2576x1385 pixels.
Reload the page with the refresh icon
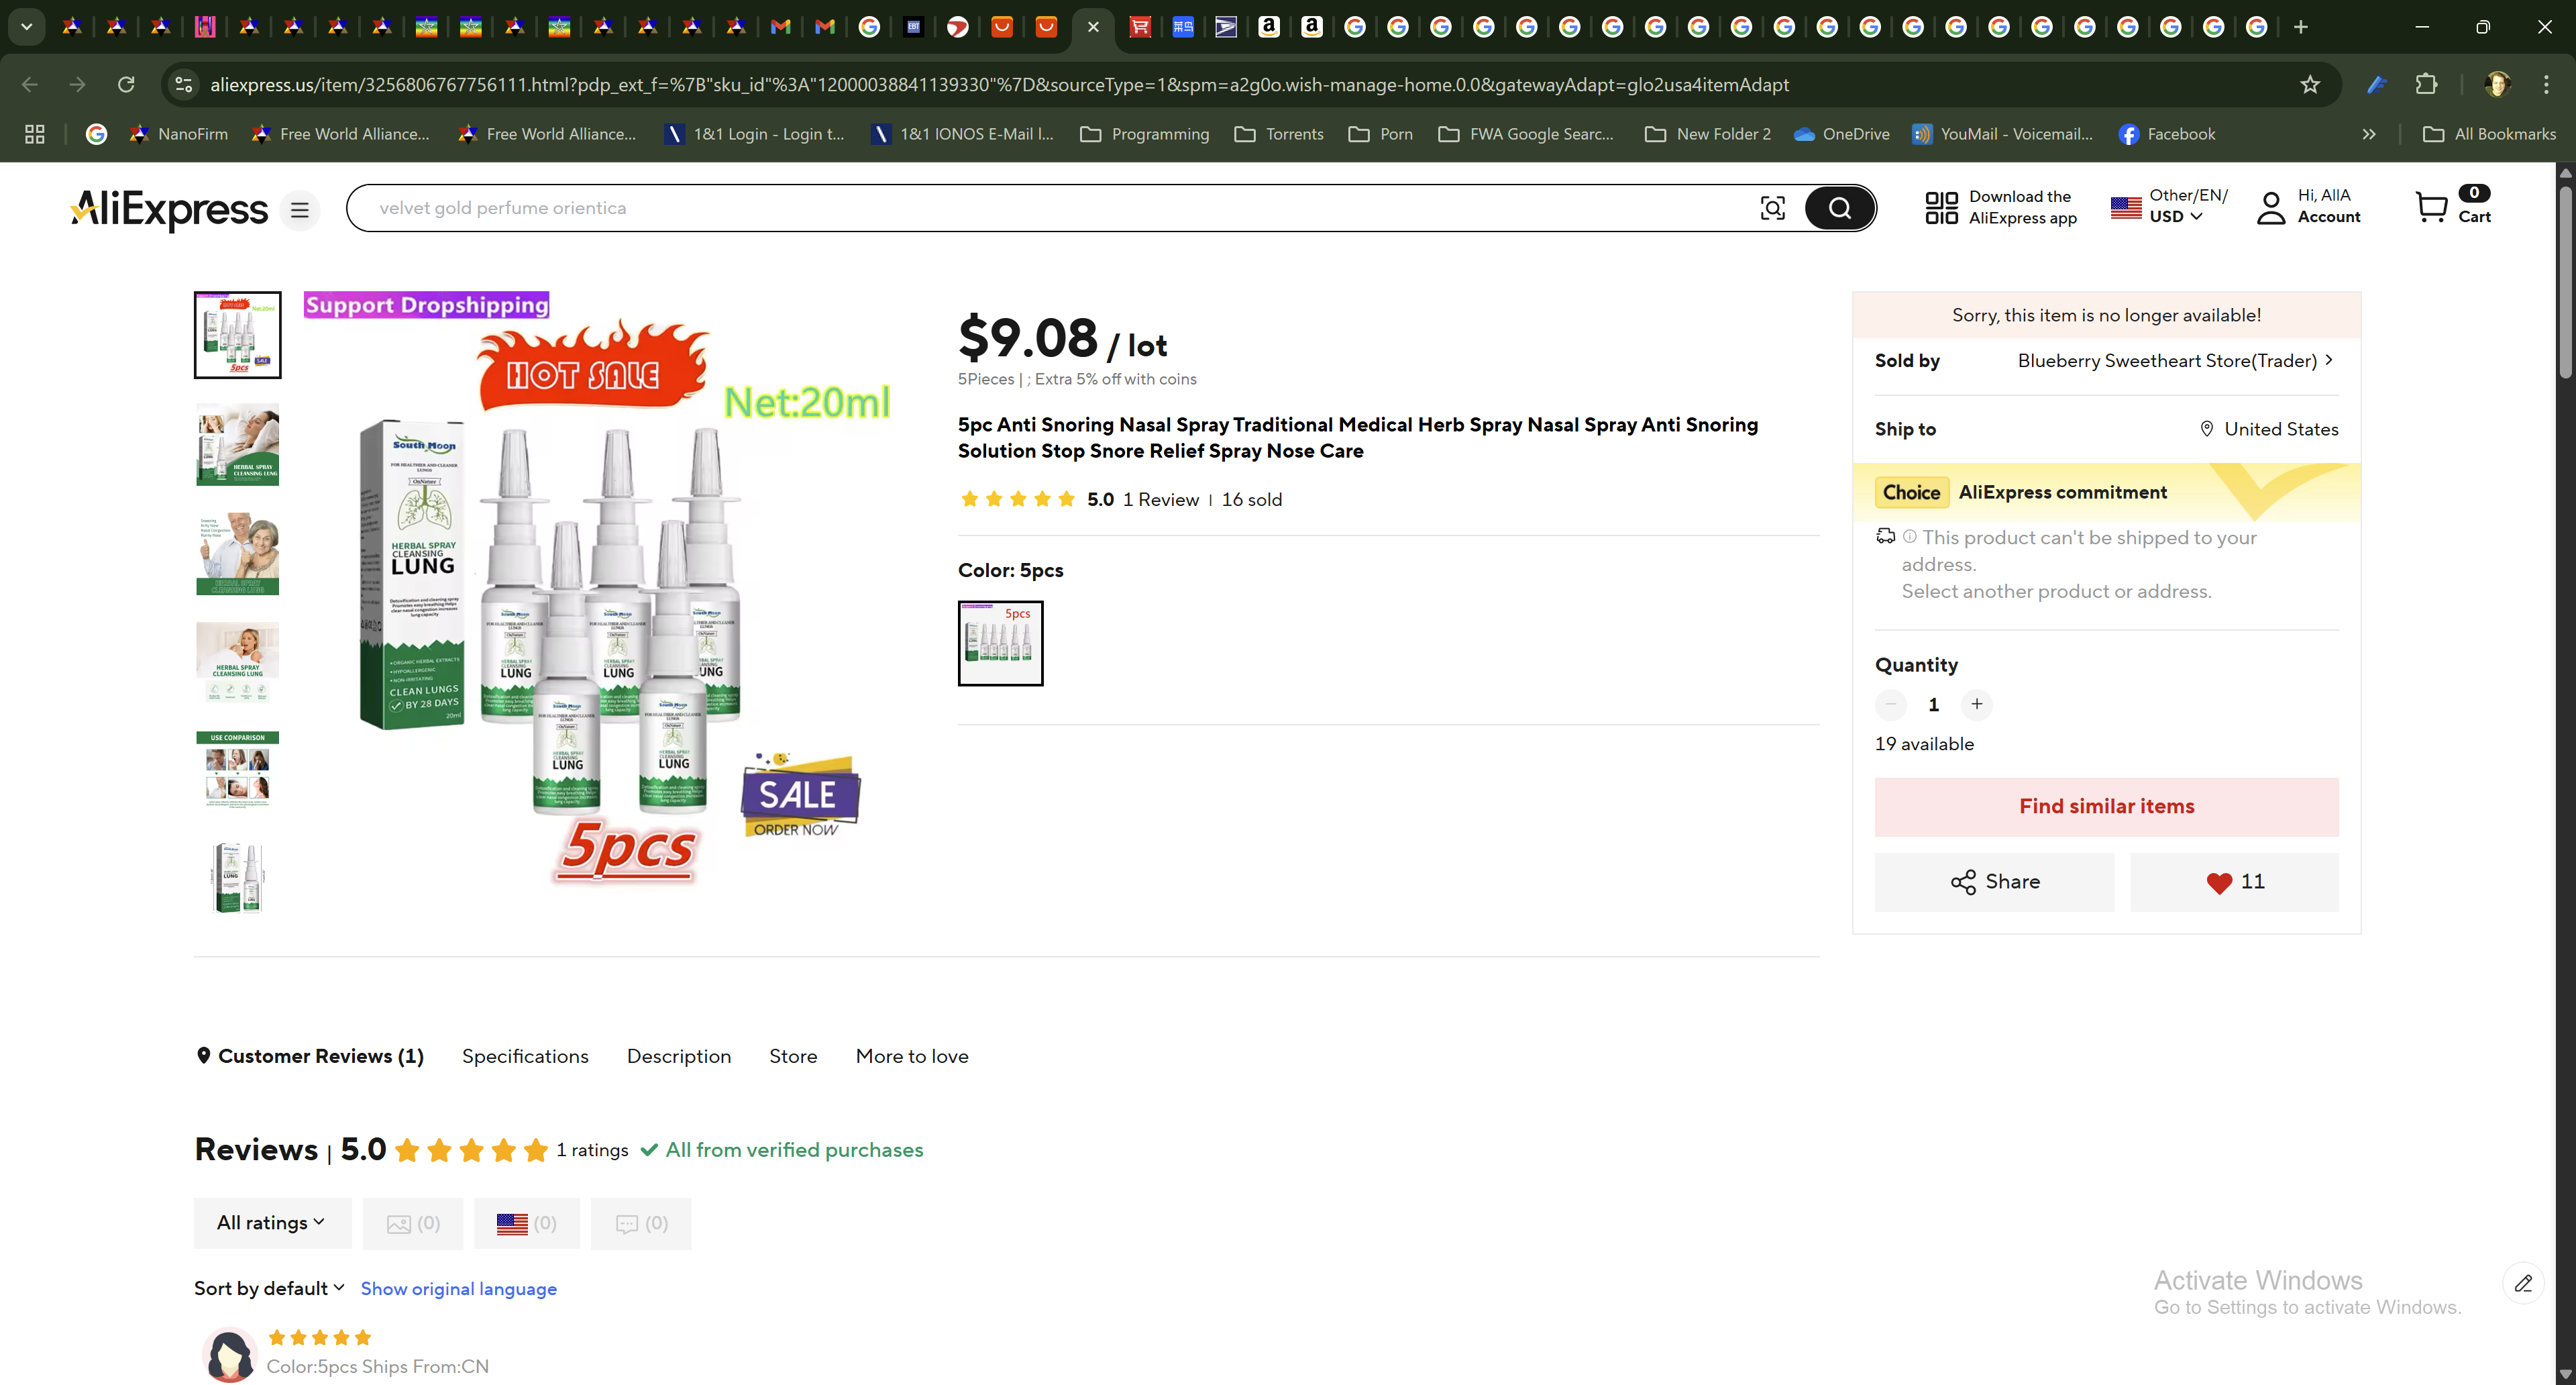tap(126, 85)
